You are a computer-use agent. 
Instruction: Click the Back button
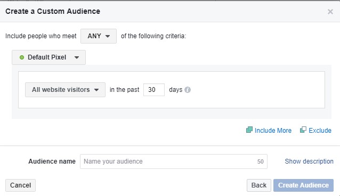[x=259, y=185]
